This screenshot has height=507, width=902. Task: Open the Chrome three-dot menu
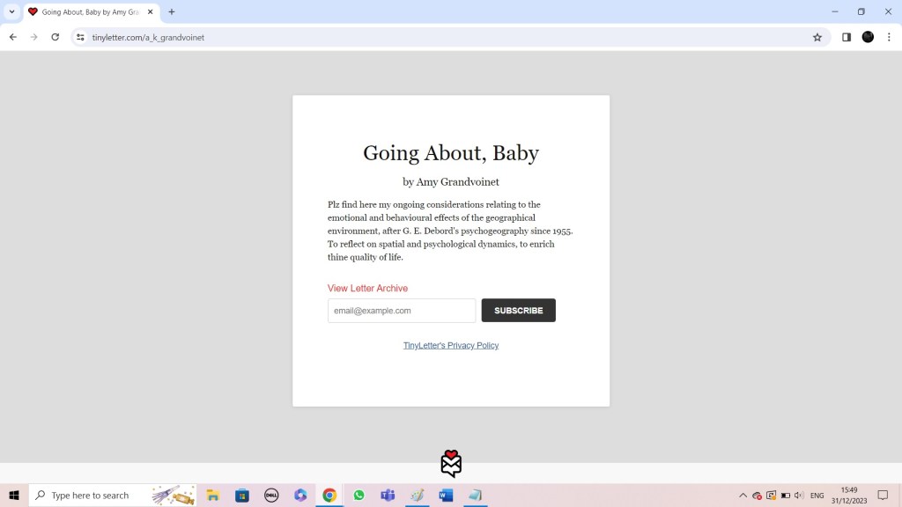click(889, 37)
